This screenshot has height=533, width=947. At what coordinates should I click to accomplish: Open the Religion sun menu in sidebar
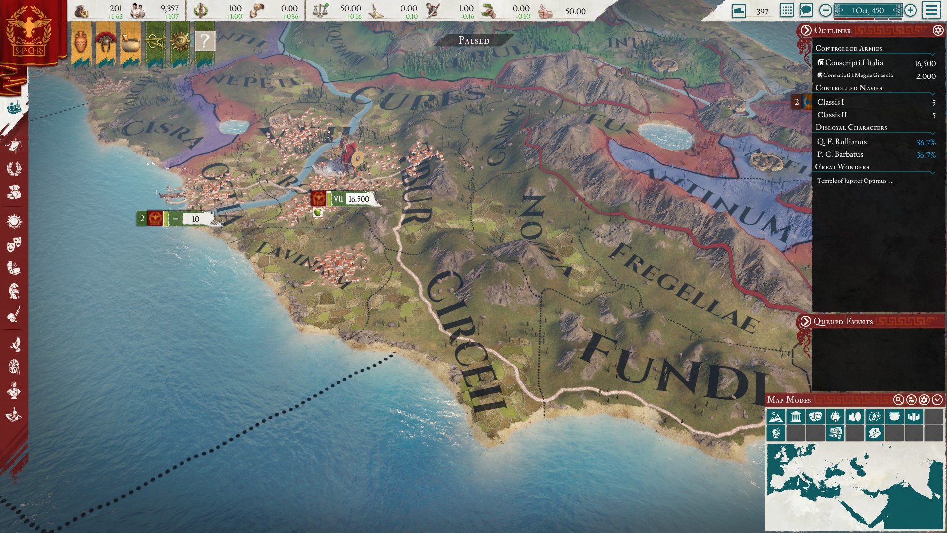(x=14, y=221)
